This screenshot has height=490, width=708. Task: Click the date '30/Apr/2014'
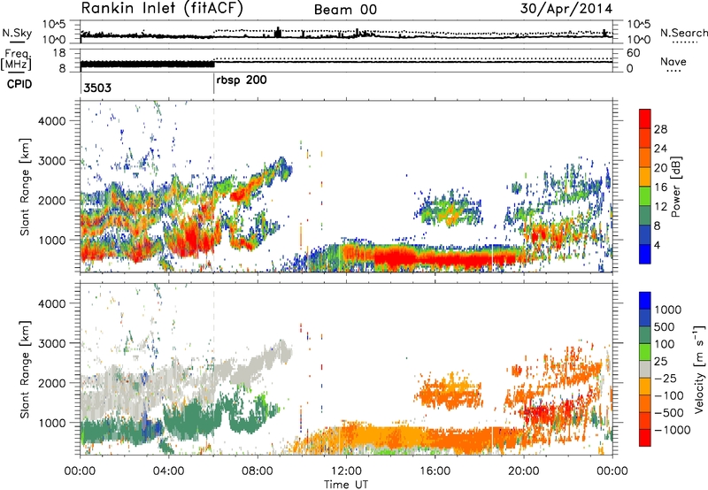(566, 9)
